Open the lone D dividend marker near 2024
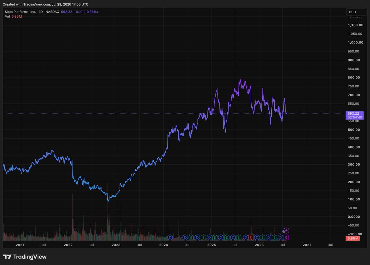370x265 pixels. pyautogui.click(x=170, y=237)
